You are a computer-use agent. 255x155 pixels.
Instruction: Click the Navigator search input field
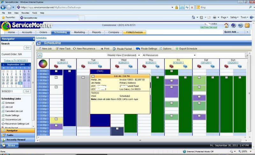point(12,48)
